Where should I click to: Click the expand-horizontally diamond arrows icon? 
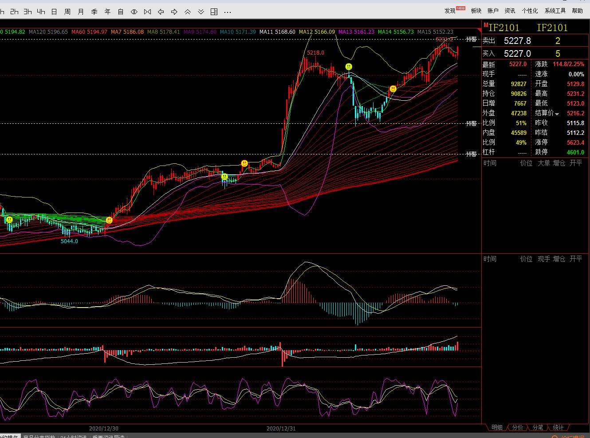point(134,12)
